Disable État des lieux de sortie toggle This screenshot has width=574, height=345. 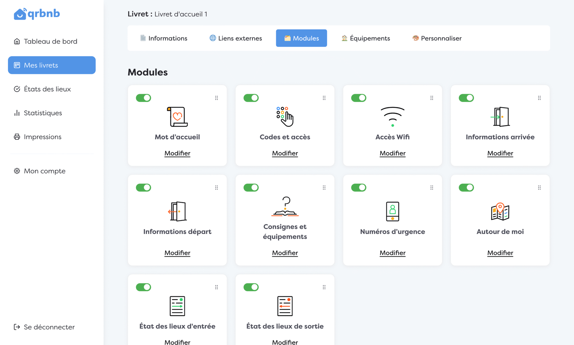[251, 287]
